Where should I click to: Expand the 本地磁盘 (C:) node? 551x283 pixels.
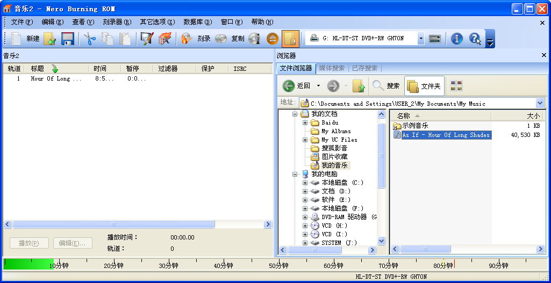(305, 183)
